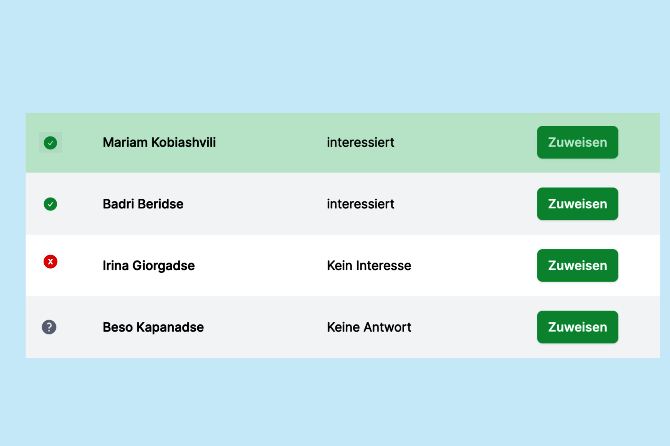Open the Beso Kapanadse name entry
The width and height of the screenshot is (670, 446).
coord(153,327)
